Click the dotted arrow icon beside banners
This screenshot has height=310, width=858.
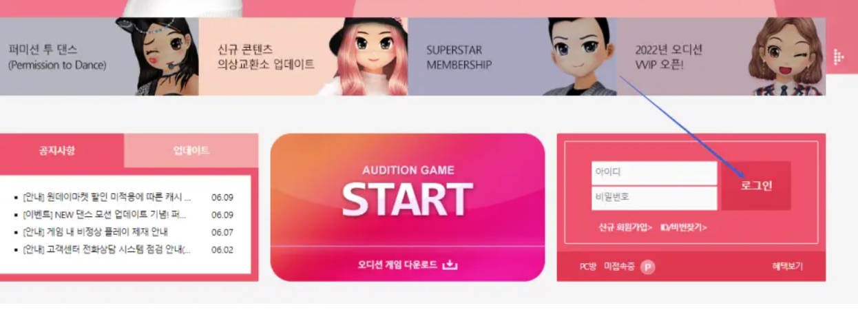tap(839, 56)
